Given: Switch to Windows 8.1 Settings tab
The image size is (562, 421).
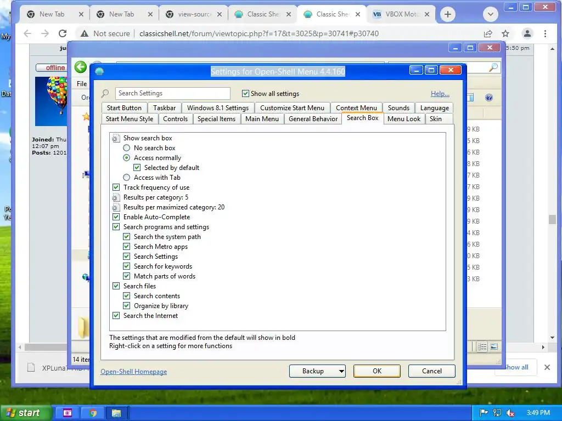Looking at the screenshot, I should point(218,108).
